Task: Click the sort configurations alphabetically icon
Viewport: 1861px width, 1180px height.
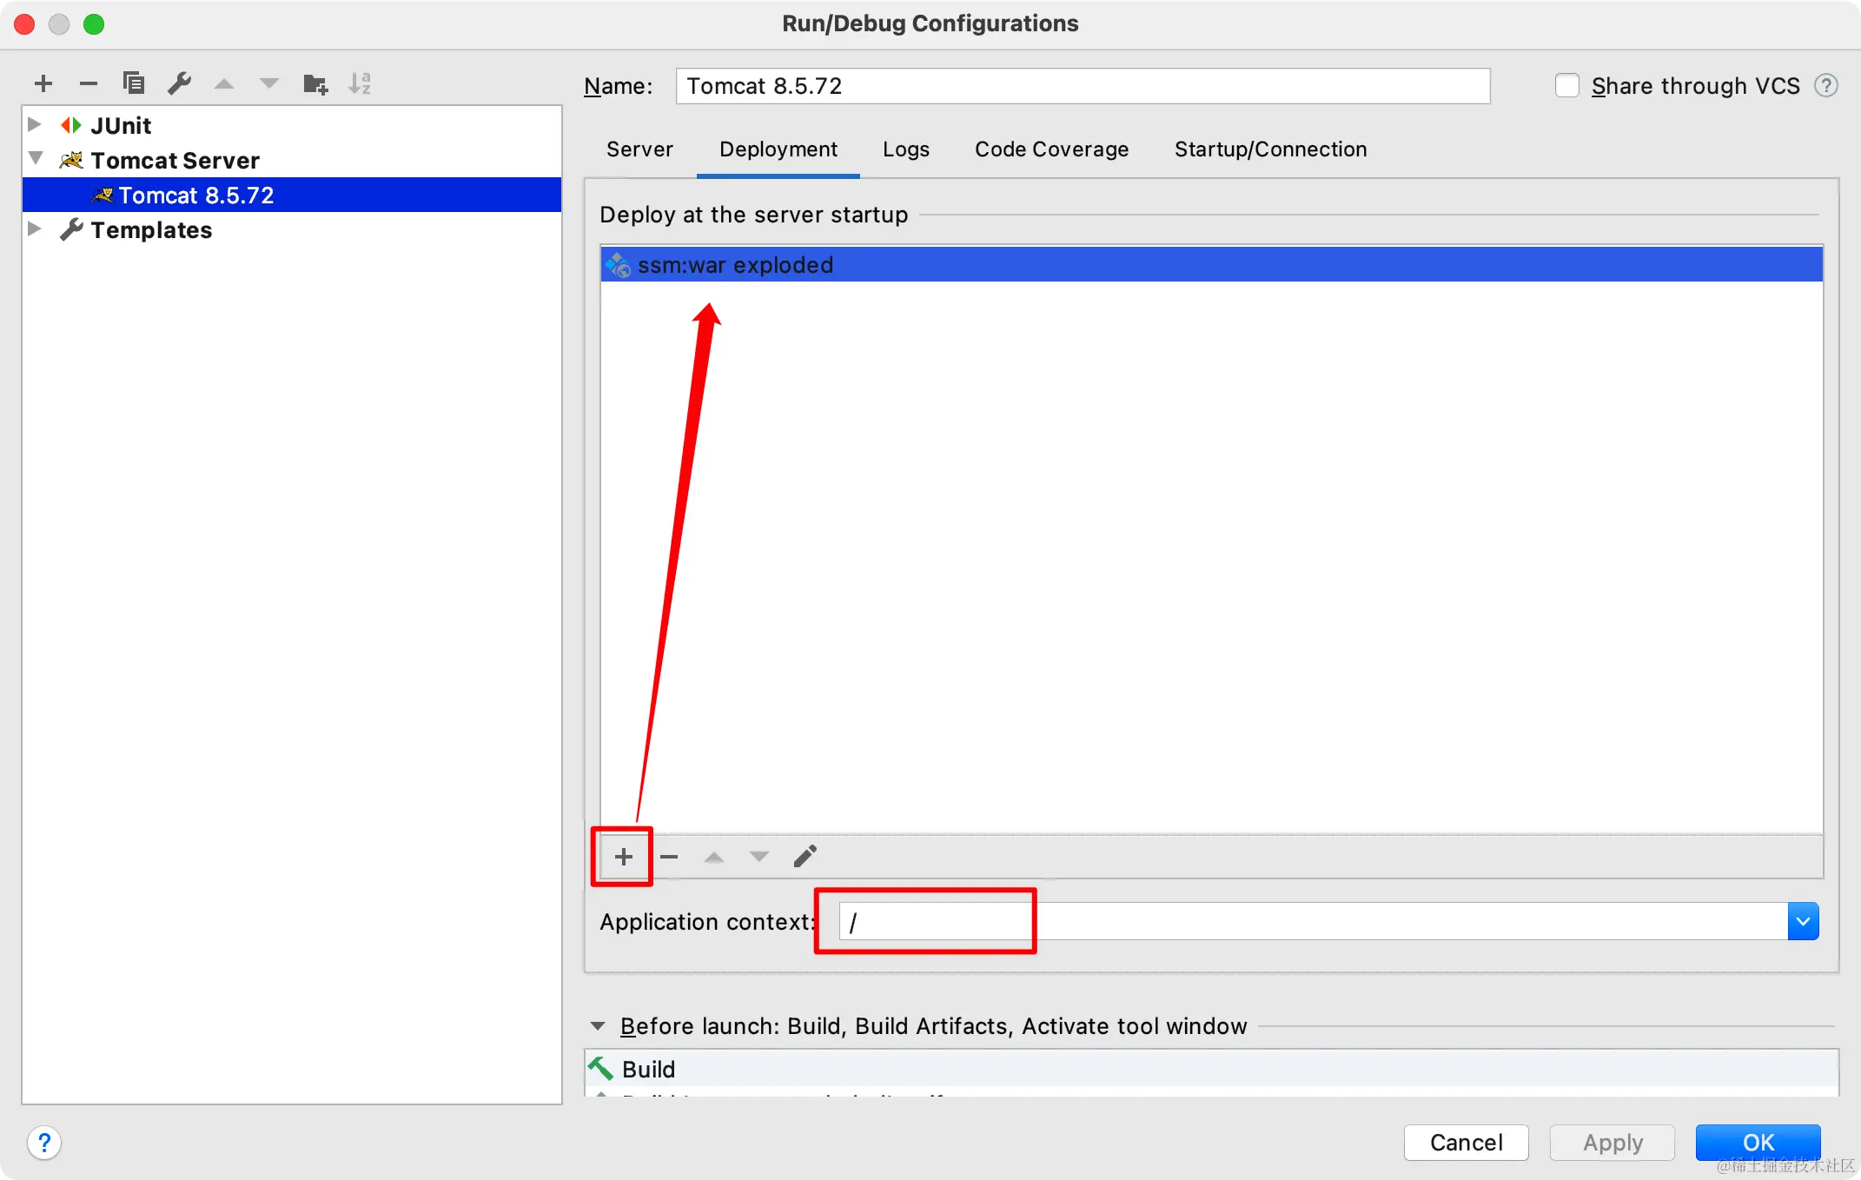Action: (x=360, y=83)
